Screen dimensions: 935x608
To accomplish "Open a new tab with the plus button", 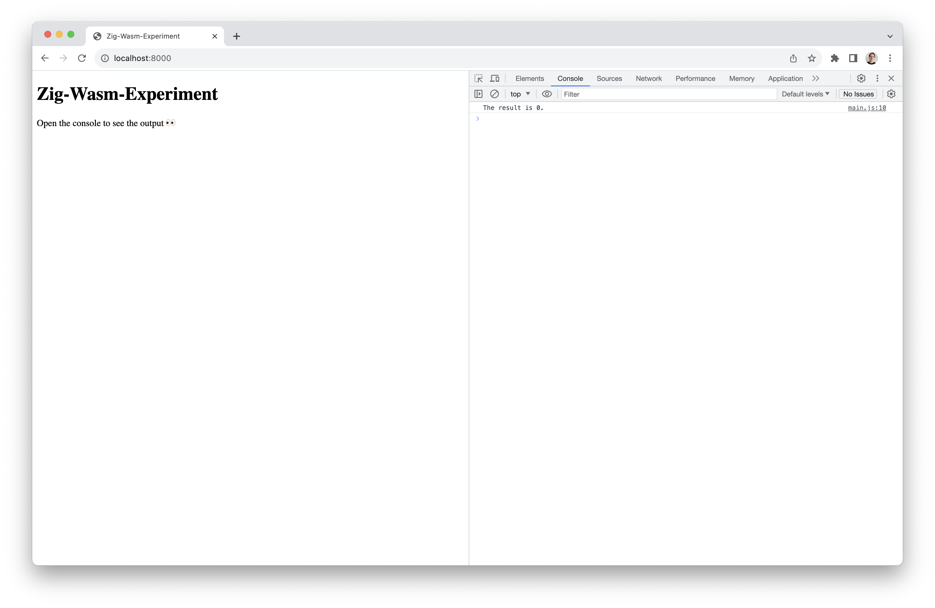I will (x=237, y=36).
